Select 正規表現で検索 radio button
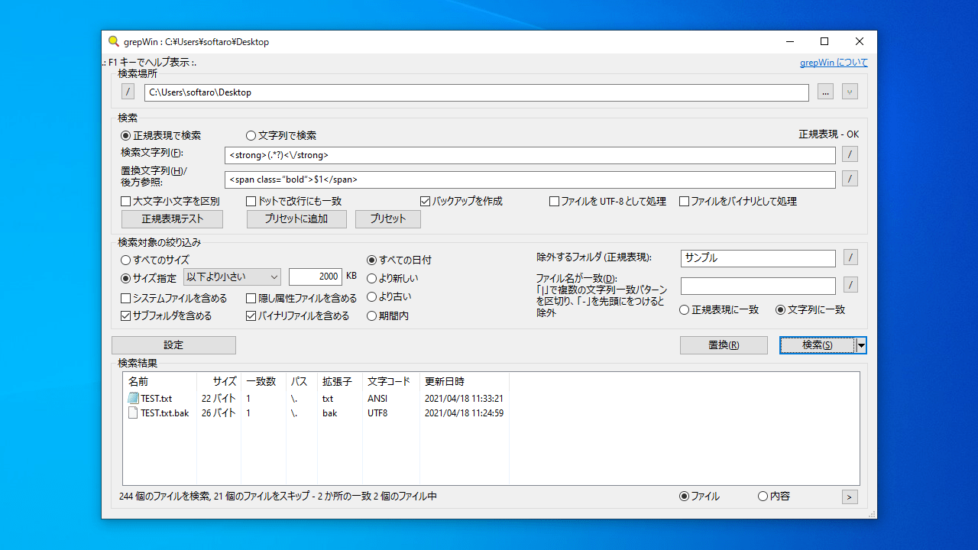Image resolution: width=978 pixels, height=550 pixels. [161, 135]
